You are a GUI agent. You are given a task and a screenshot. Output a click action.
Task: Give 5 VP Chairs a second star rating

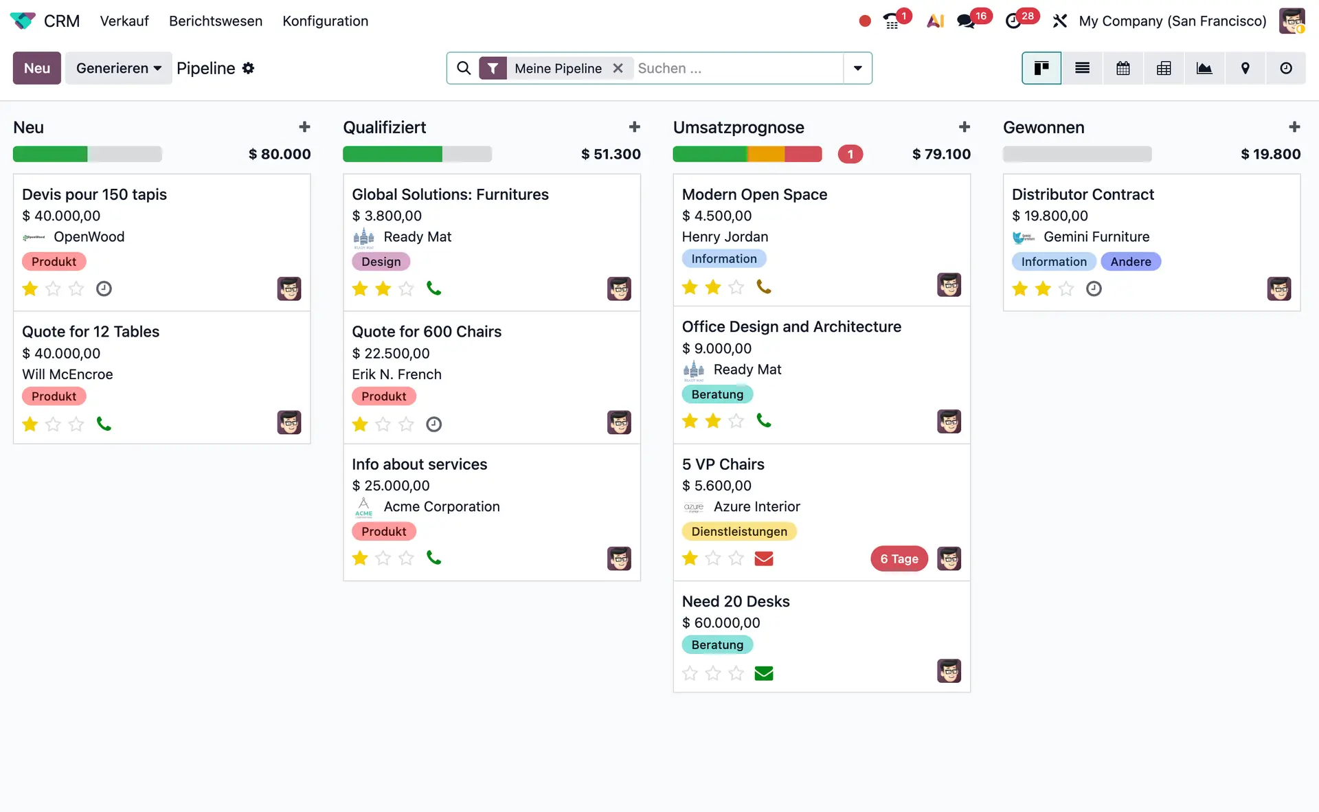[x=712, y=559]
